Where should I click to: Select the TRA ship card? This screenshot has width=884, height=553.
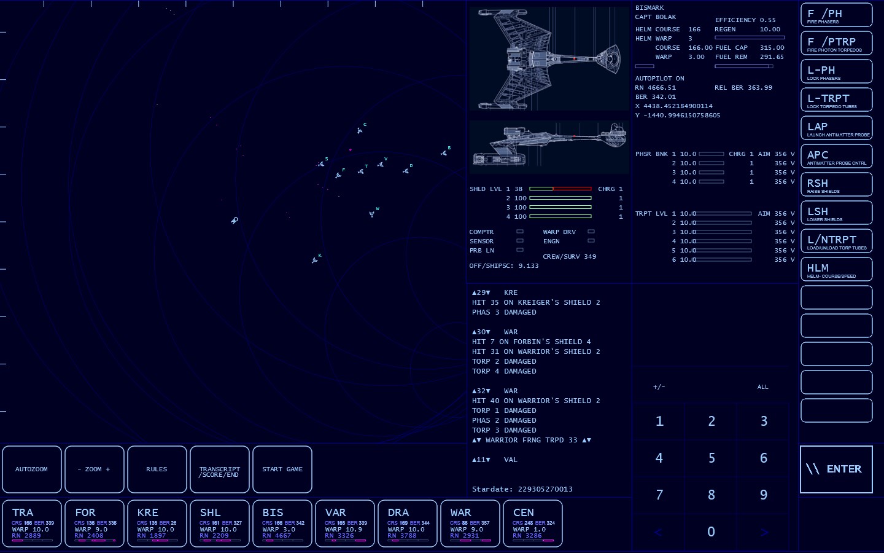click(32, 524)
